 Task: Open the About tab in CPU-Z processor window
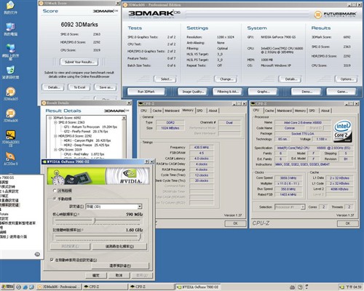coord(325,111)
